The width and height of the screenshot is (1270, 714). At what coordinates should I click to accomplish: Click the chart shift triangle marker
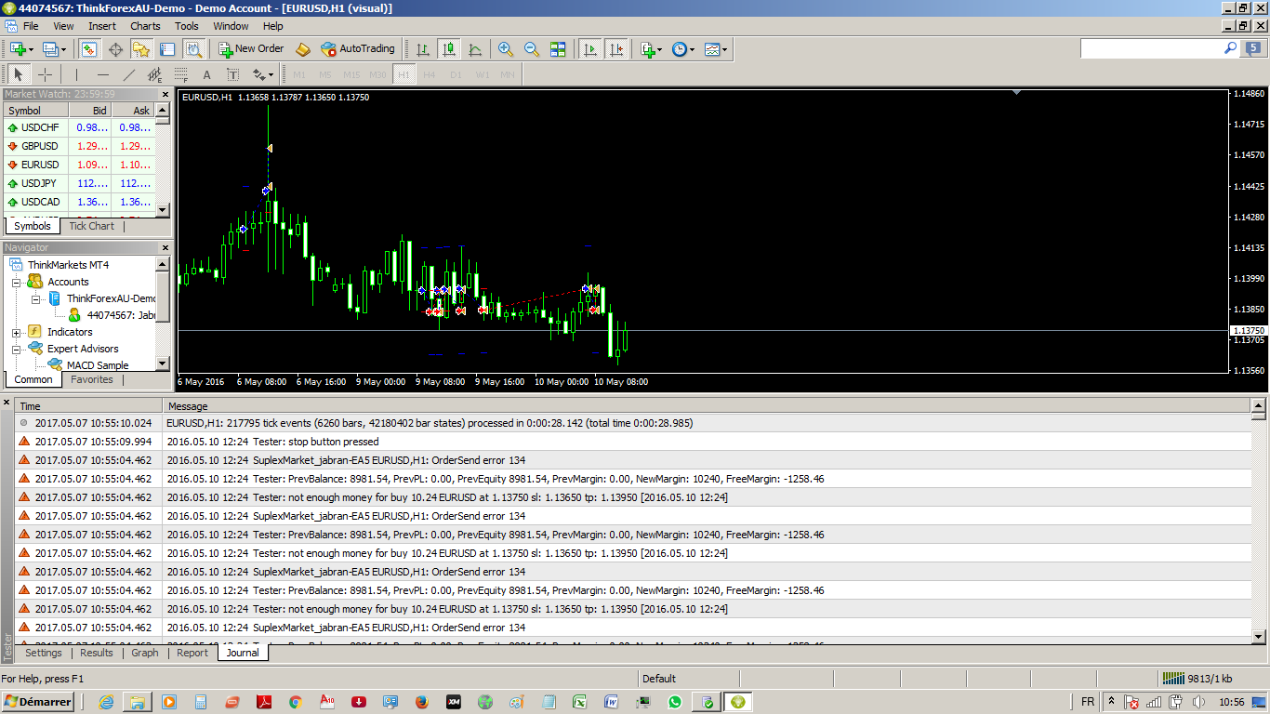coord(1016,92)
